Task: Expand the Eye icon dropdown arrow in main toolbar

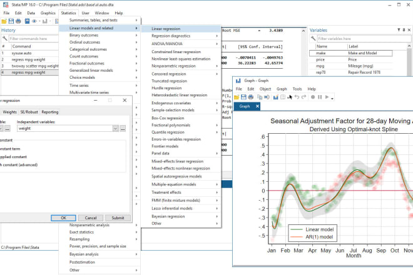Action: pyautogui.click(x=39, y=21)
